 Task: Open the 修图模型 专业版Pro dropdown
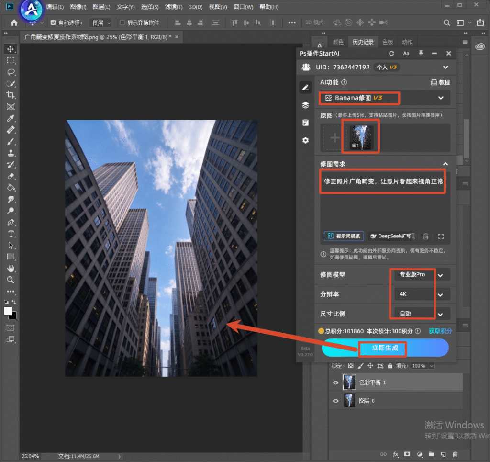(422, 275)
